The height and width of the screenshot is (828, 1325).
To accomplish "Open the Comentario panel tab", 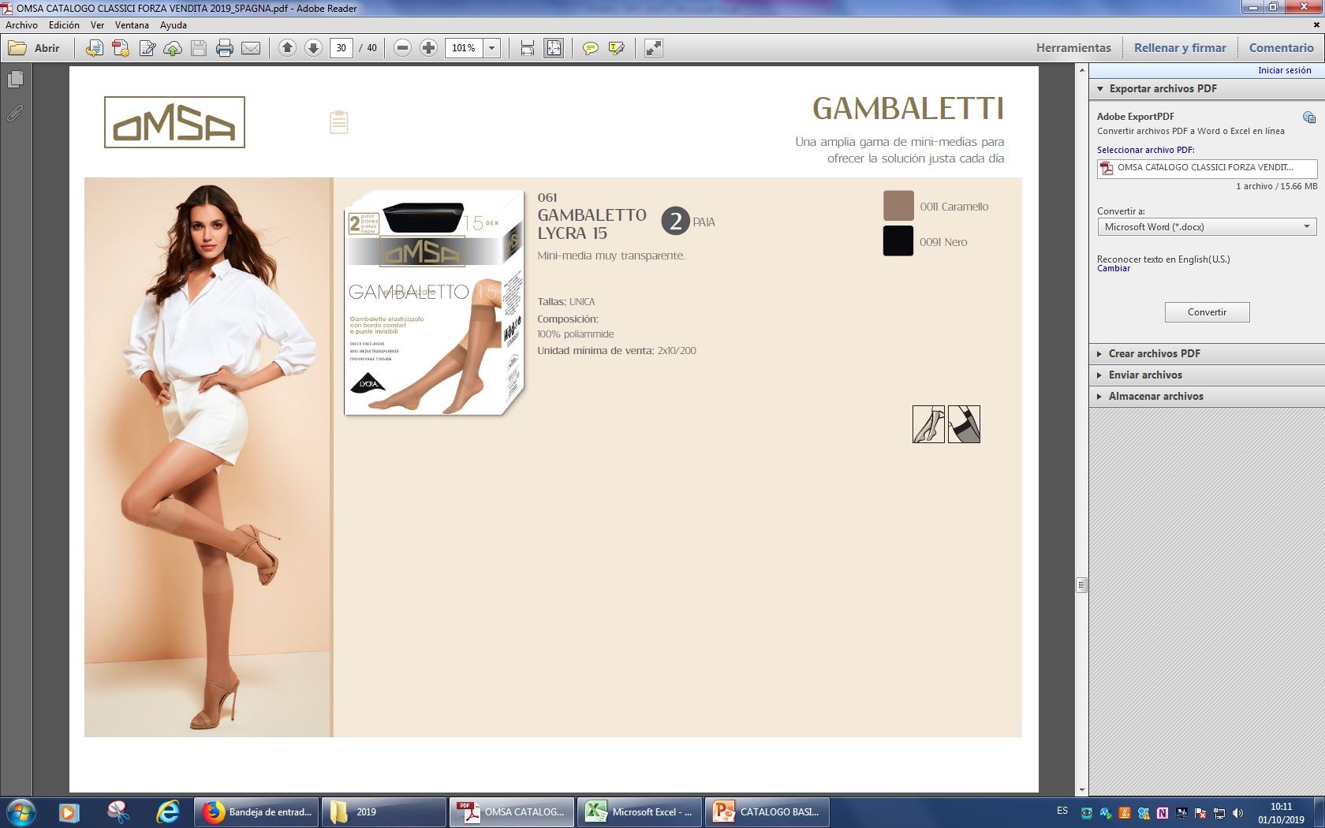I will (1281, 47).
